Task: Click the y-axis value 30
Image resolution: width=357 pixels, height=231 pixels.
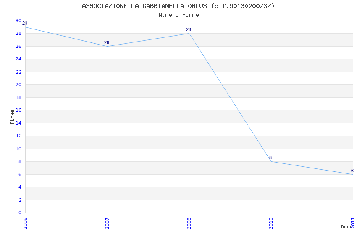Action: (x=18, y=21)
